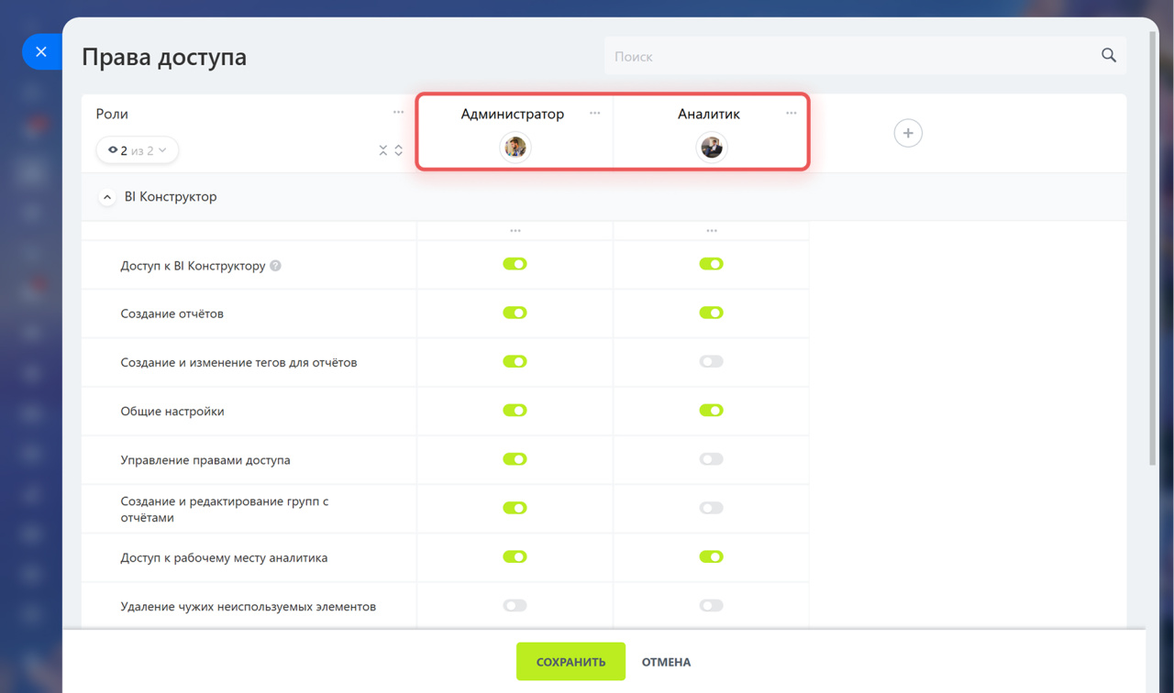Toggle Управление правами доступа for Администратор

coord(515,459)
